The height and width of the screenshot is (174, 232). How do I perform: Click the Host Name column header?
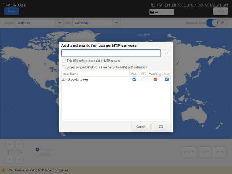(95, 74)
